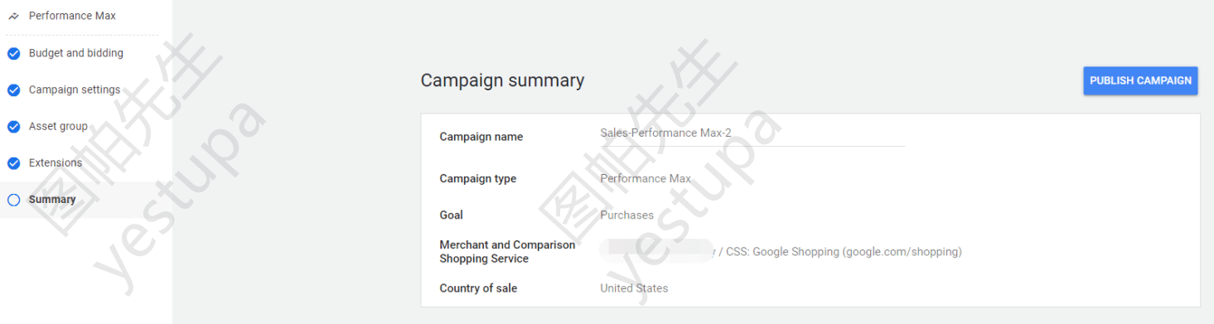Screen dimensions: 1214x324
Task: Click the Performance Max trend icon
Action: click(13, 16)
